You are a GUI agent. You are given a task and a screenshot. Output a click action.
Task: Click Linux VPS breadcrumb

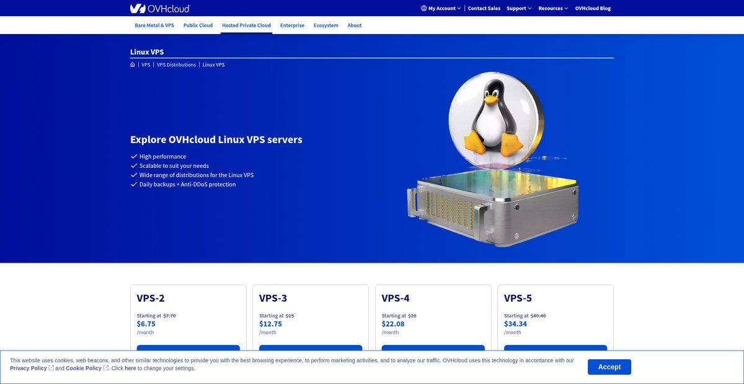(213, 64)
